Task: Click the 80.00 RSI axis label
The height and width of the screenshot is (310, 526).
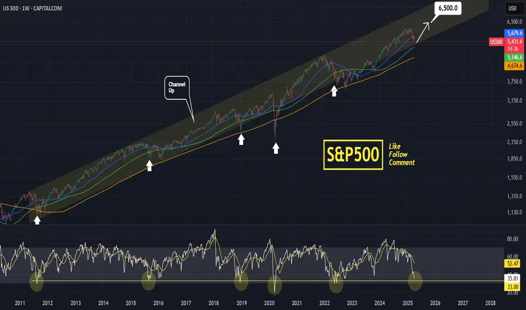Action: click(512, 239)
